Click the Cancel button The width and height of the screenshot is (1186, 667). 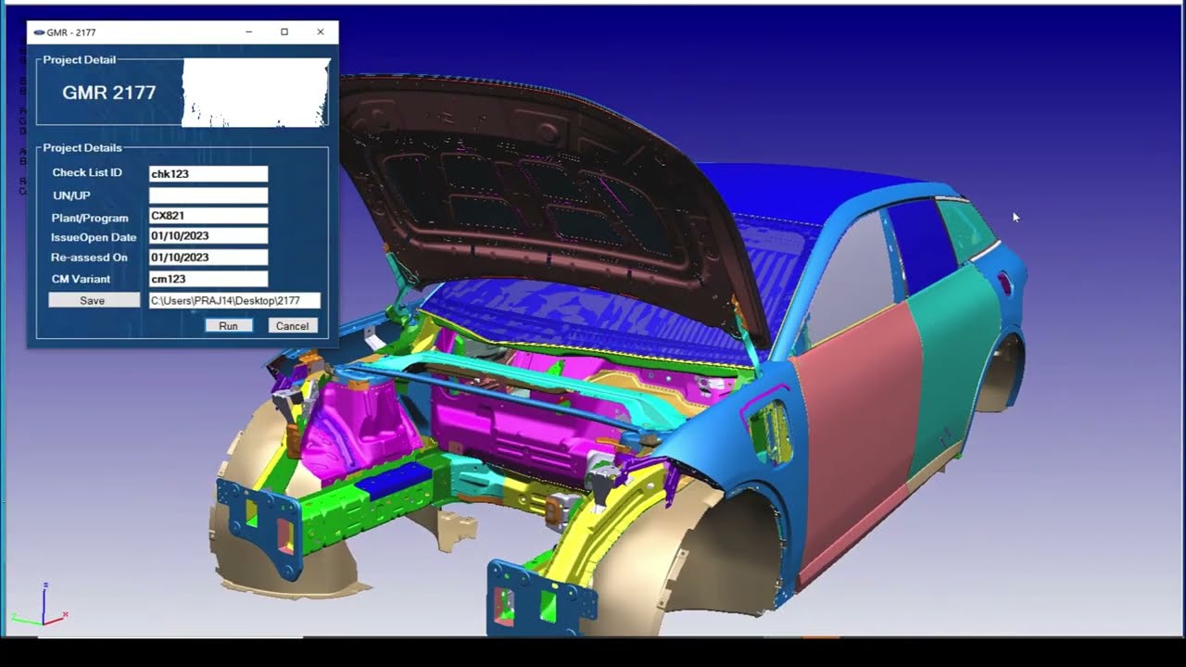293,326
